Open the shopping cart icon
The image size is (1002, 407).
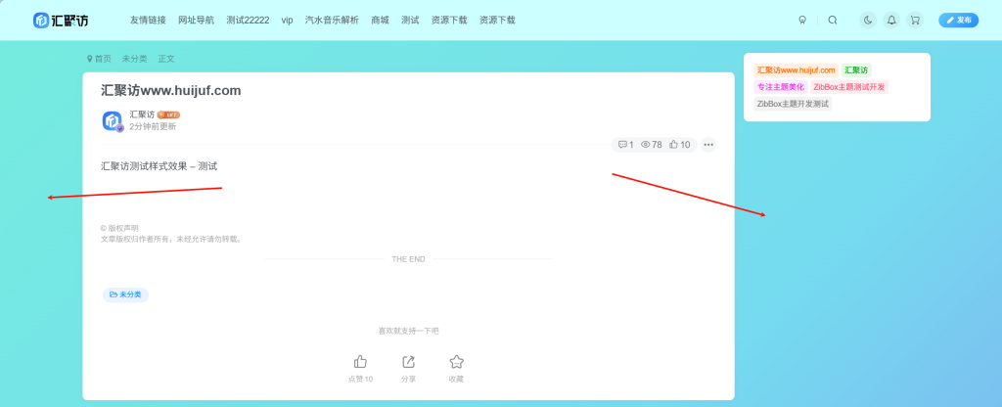click(915, 20)
